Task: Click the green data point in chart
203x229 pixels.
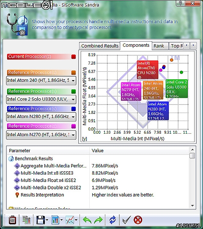Action: (x=181, y=72)
